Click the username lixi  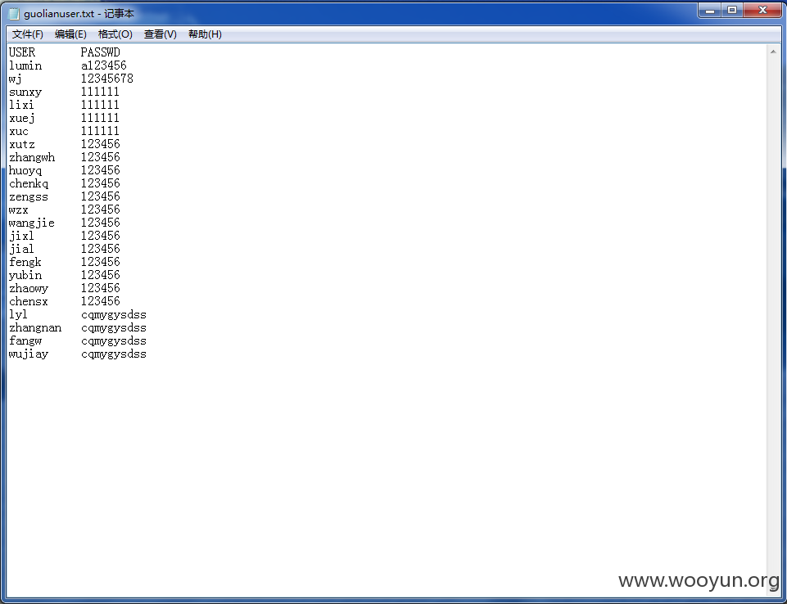(21, 105)
